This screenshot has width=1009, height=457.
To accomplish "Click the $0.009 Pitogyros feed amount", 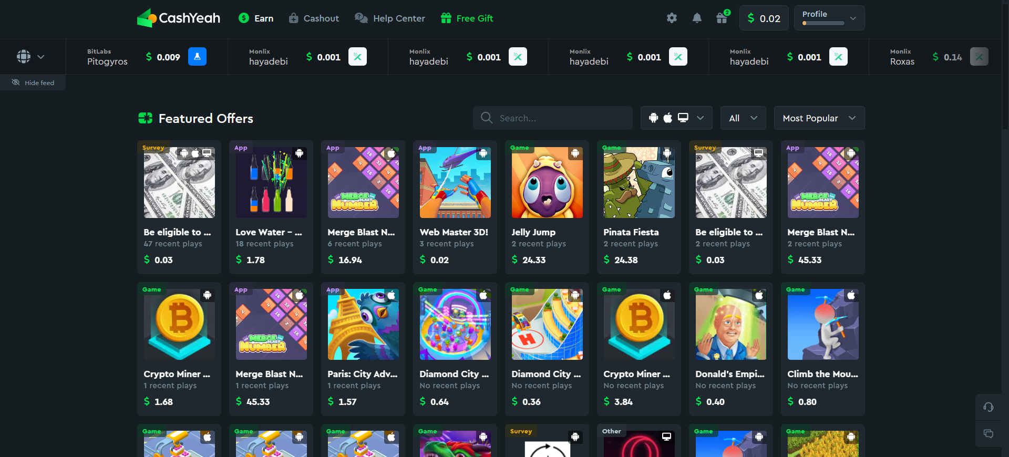I will coord(163,57).
